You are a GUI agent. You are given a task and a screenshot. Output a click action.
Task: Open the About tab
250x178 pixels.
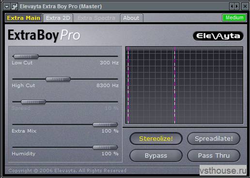(x=131, y=18)
